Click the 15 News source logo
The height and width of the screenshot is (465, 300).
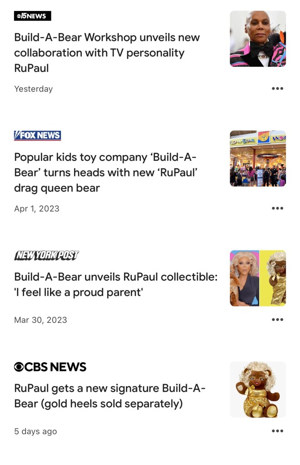32,16
